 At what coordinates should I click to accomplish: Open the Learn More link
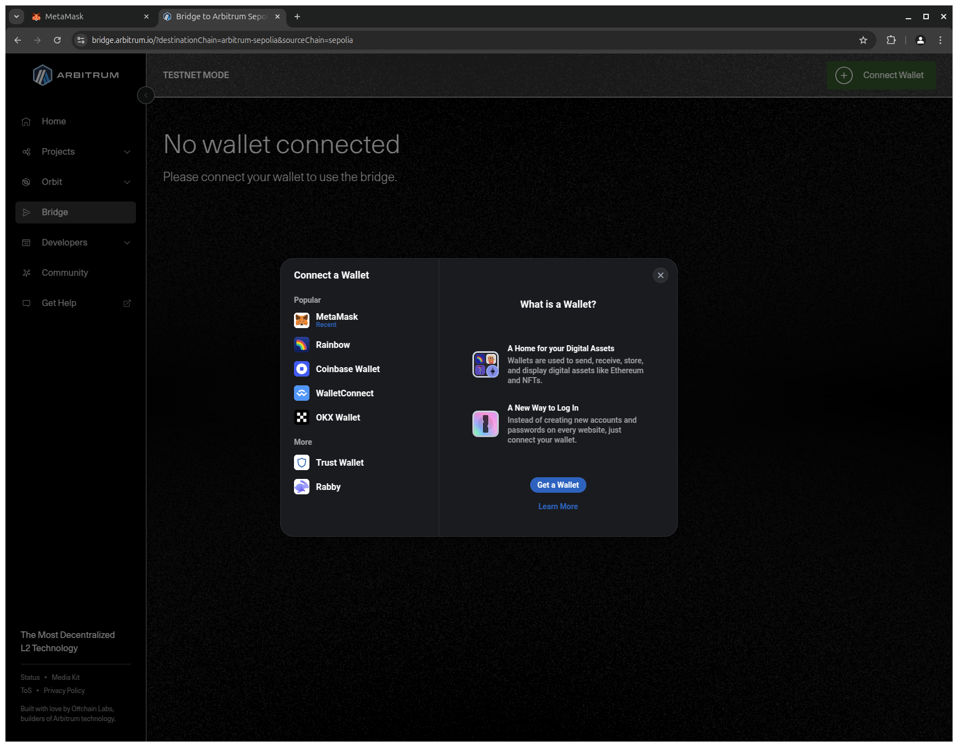point(558,506)
